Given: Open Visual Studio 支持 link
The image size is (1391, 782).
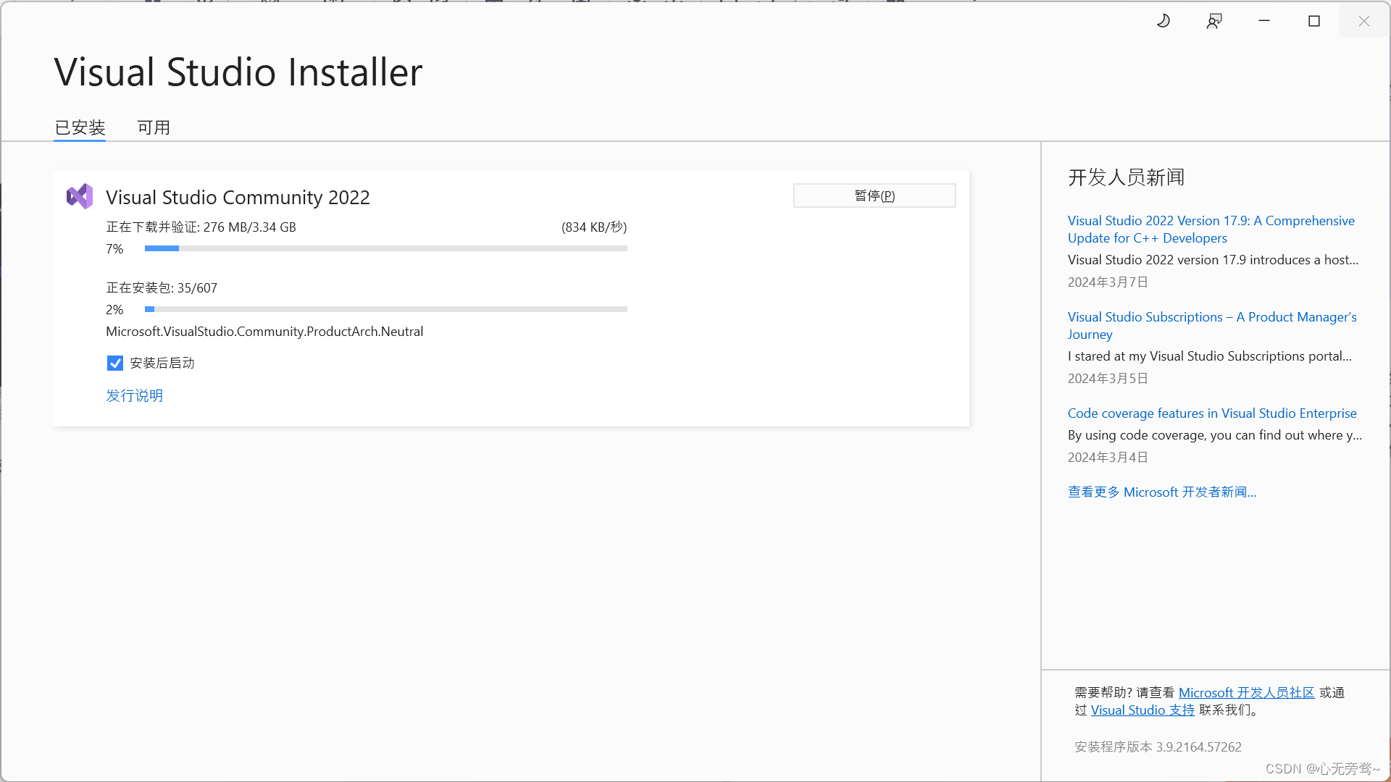Looking at the screenshot, I should coord(1143,710).
